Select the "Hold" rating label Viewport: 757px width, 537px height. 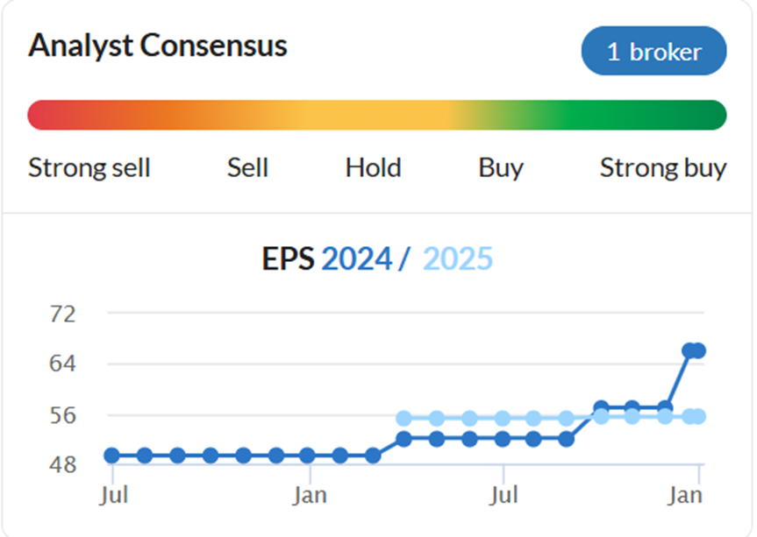coord(373,167)
